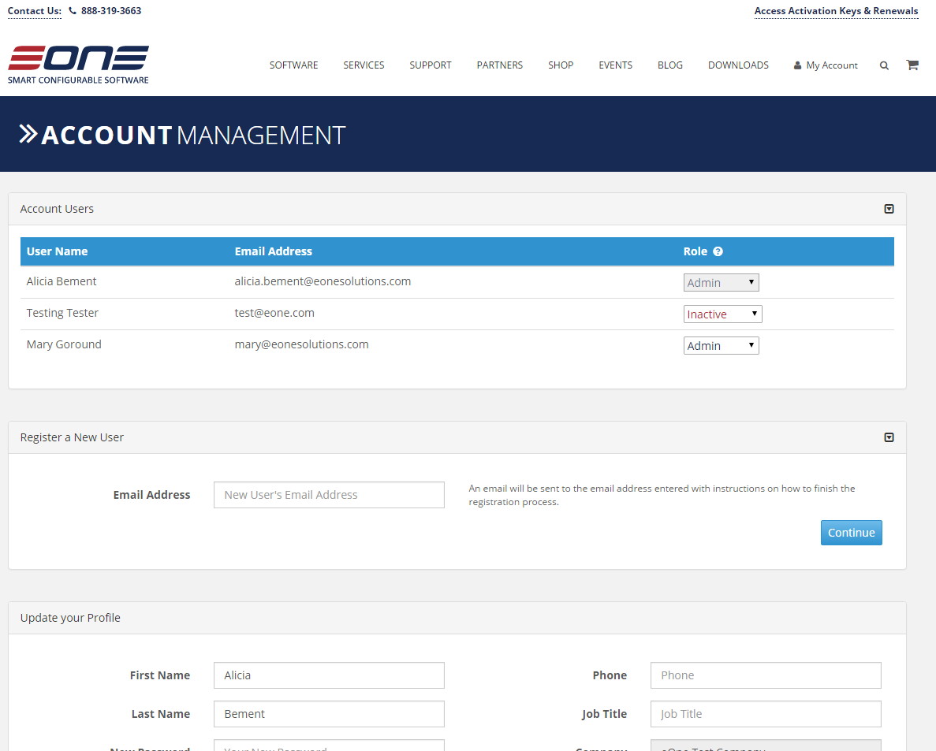Open the PARTNERS menu

coord(500,65)
